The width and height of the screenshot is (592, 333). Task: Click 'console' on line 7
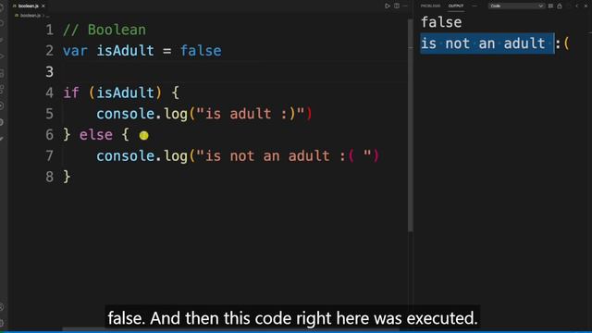tap(126, 155)
